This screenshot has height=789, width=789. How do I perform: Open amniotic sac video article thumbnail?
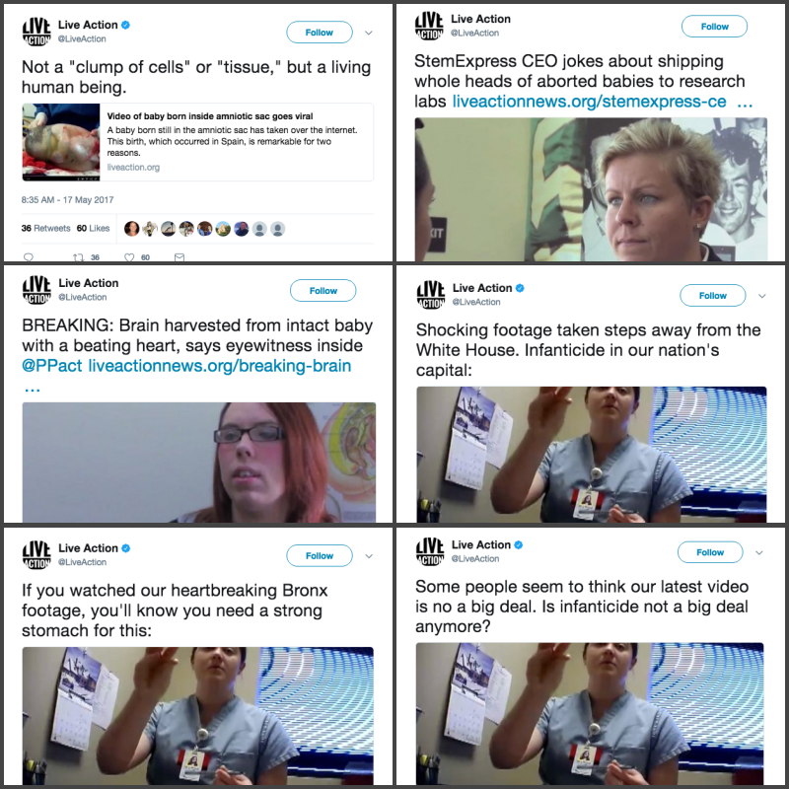tap(61, 142)
